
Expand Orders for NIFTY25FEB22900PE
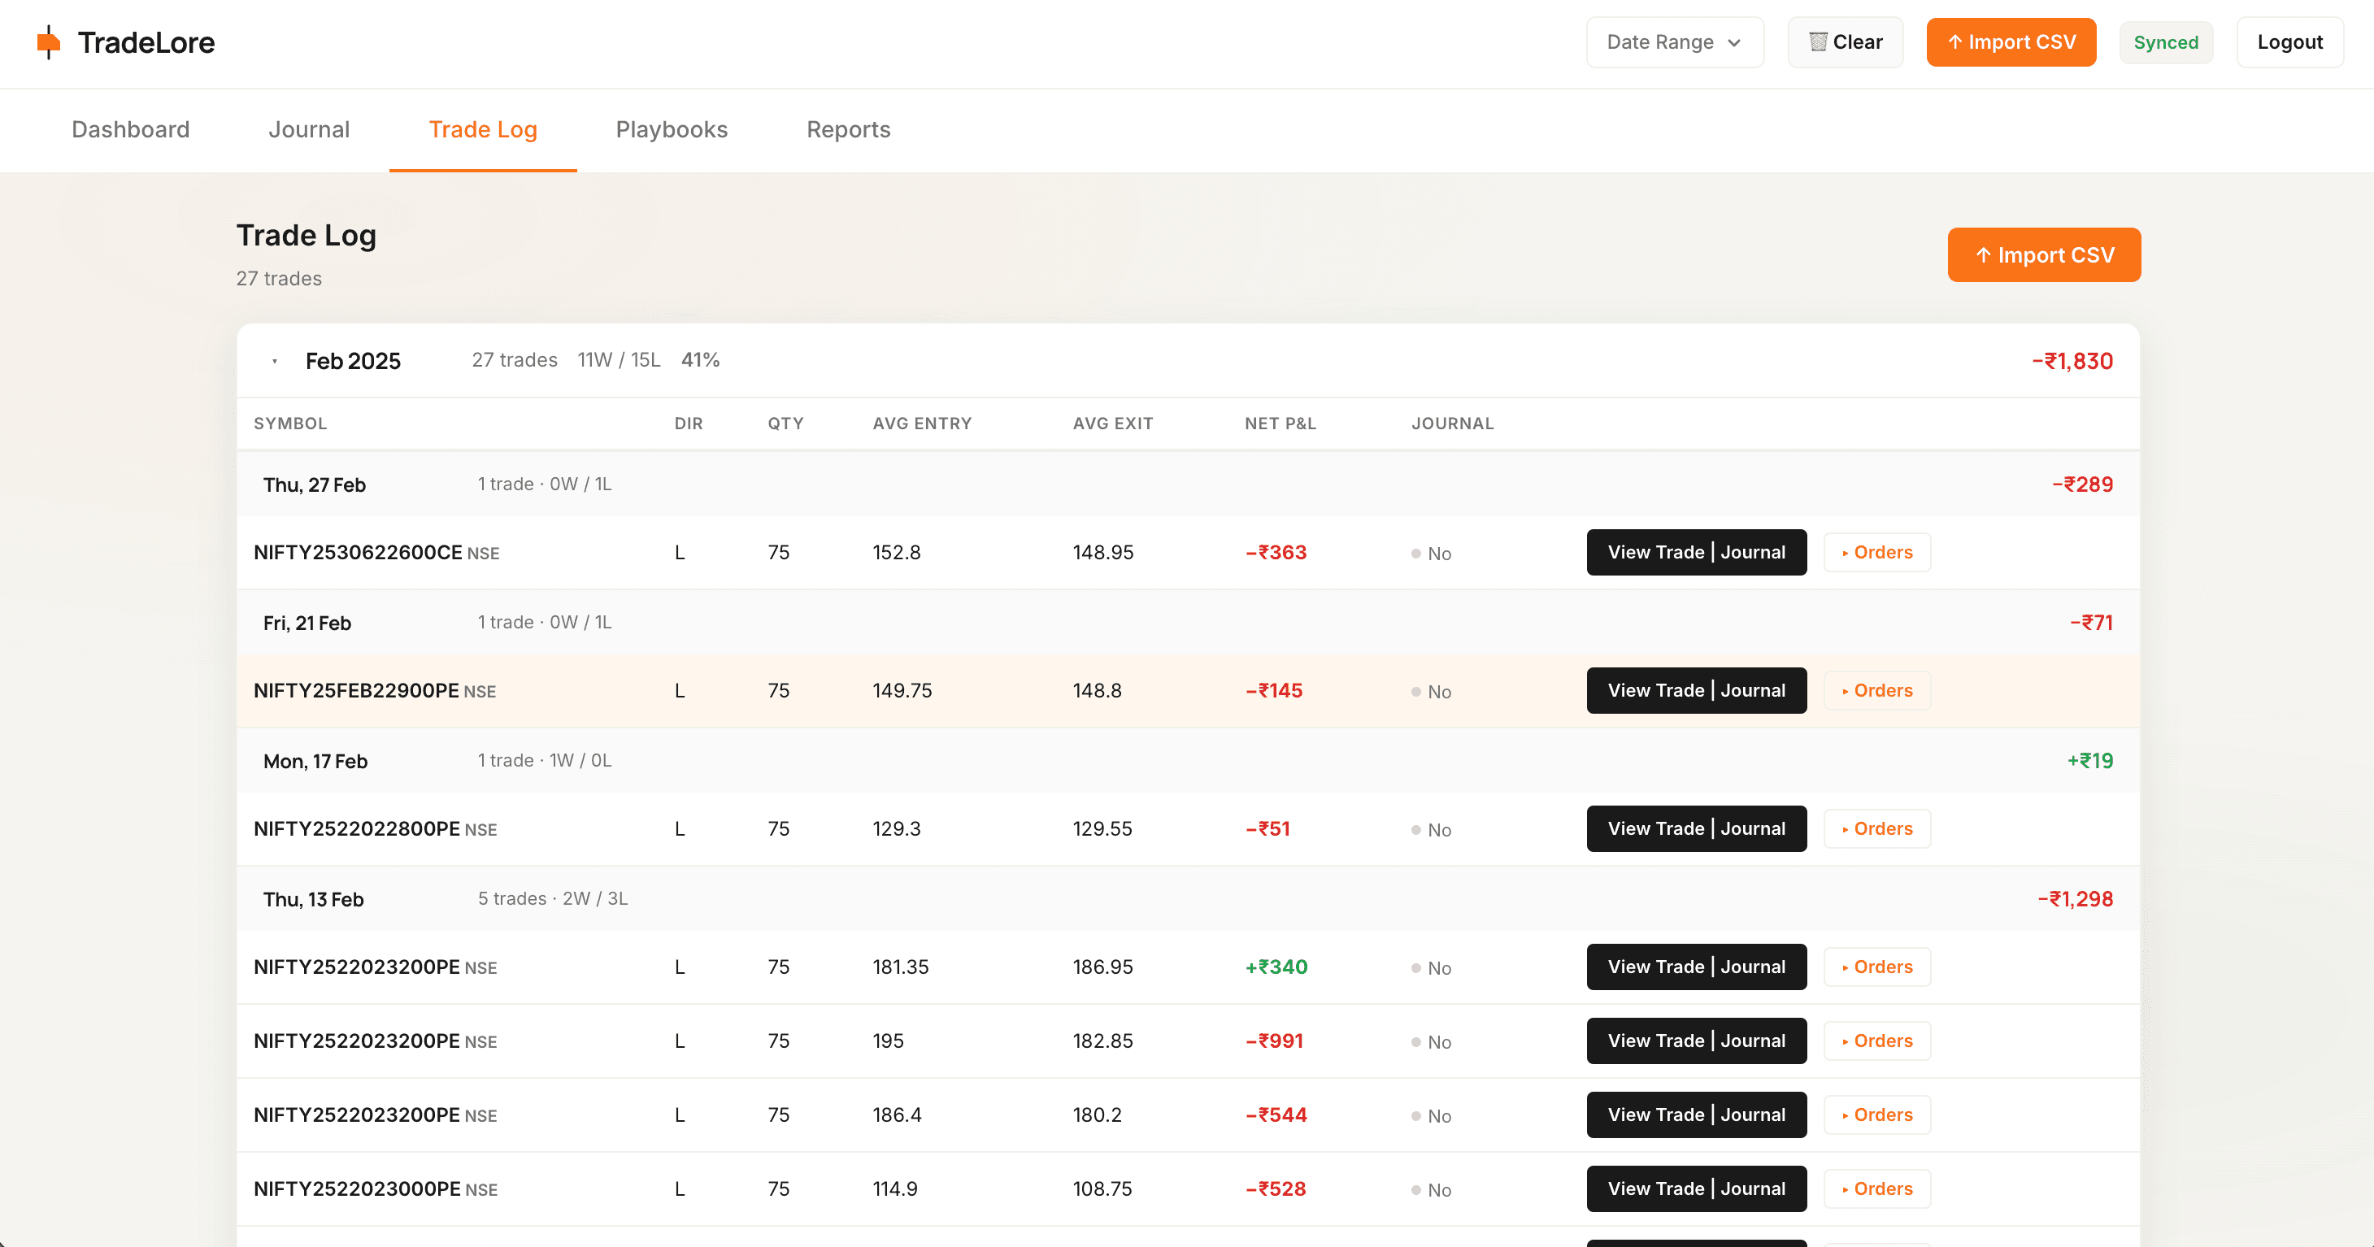(1876, 690)
